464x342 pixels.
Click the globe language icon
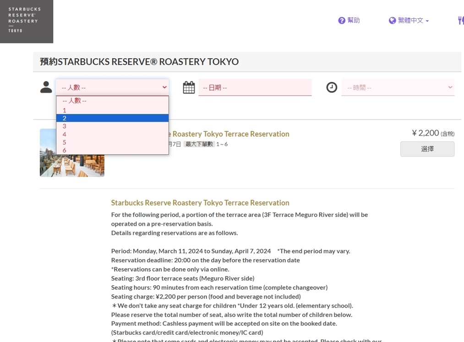392,21
